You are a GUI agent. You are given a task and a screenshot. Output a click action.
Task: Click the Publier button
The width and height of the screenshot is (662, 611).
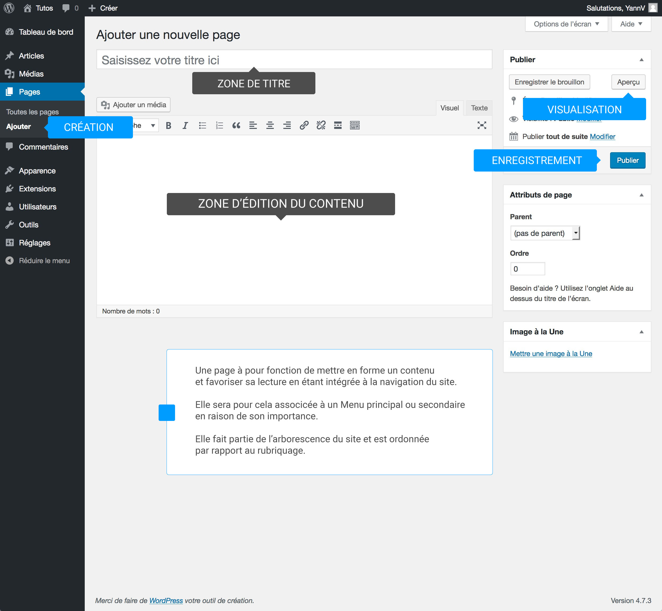click(628, 161)
